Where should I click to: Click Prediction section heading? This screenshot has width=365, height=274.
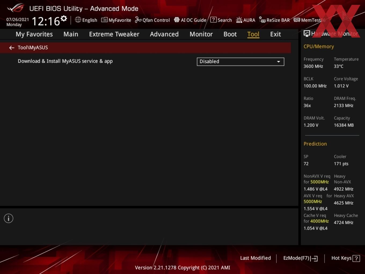coord(315,144)
